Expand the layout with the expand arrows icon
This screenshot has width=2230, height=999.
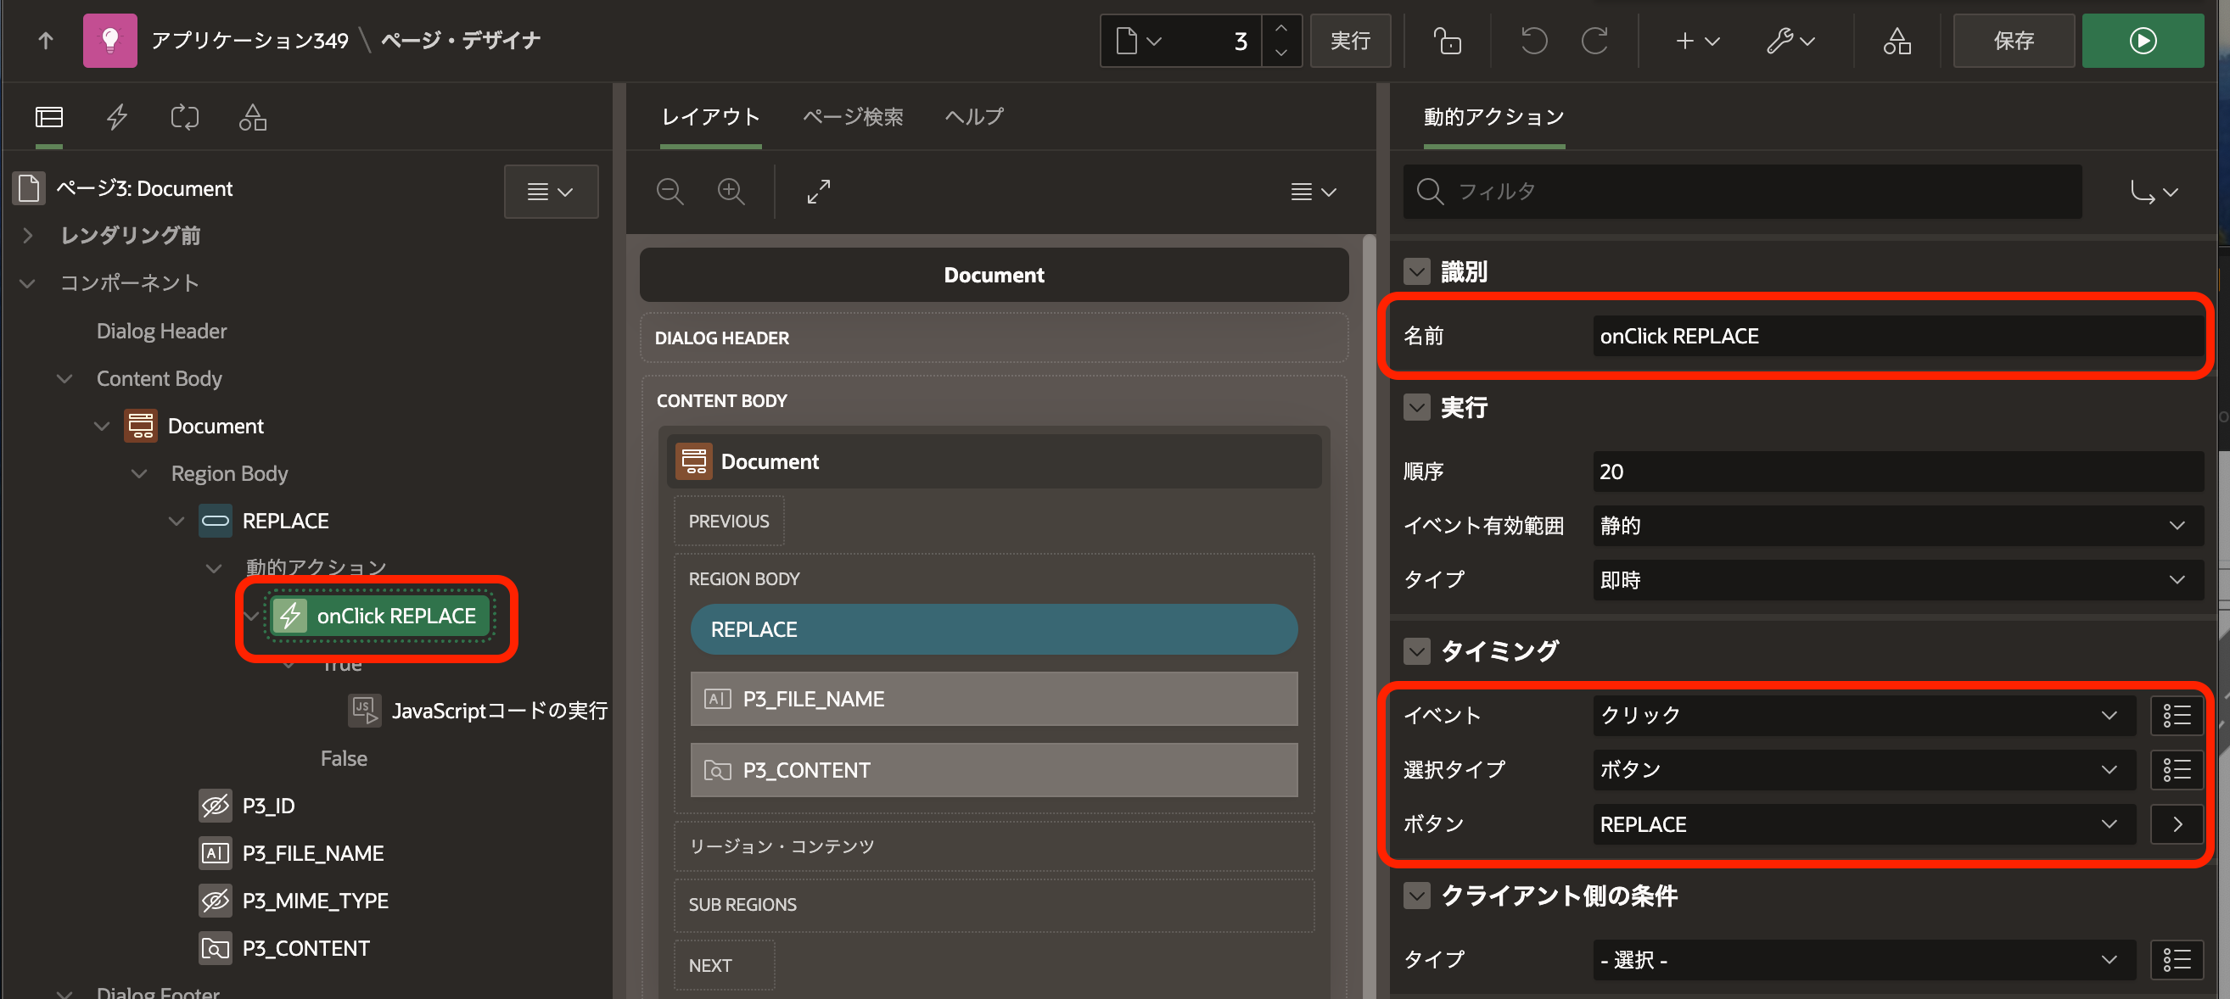[x=818, y=191]
